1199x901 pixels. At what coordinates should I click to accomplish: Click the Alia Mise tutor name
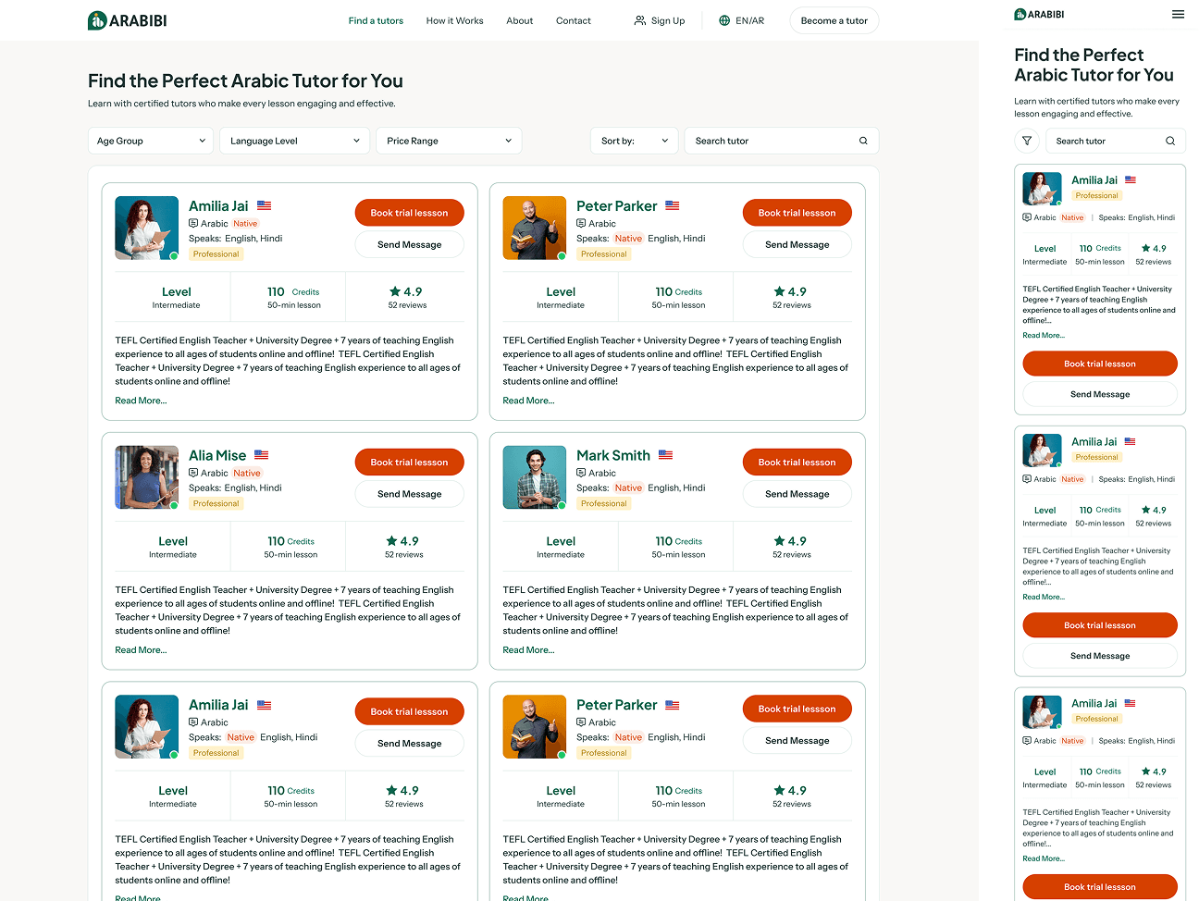click(x=217, y=455)
